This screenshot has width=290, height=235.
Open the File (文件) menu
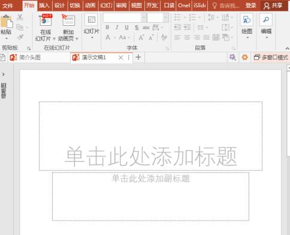point(8,5)
